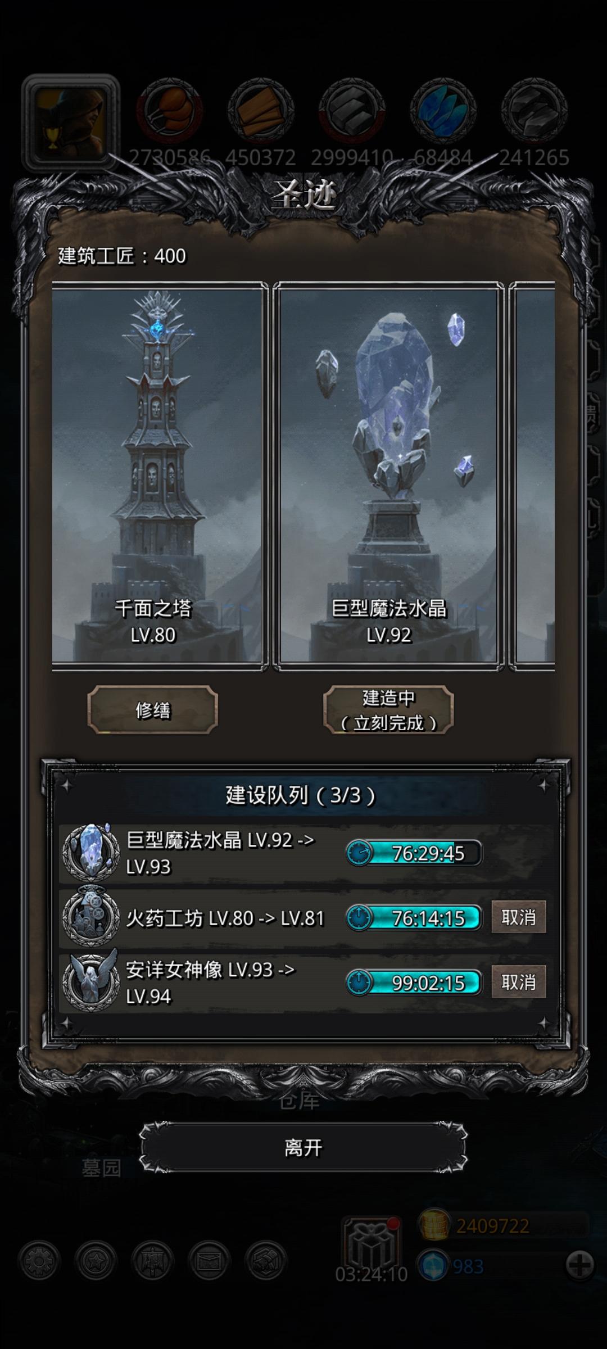Cancel the 火药工坊 upgrade in queue
Viewport: 607px width, 1349px height.
[x=518, y=917]
